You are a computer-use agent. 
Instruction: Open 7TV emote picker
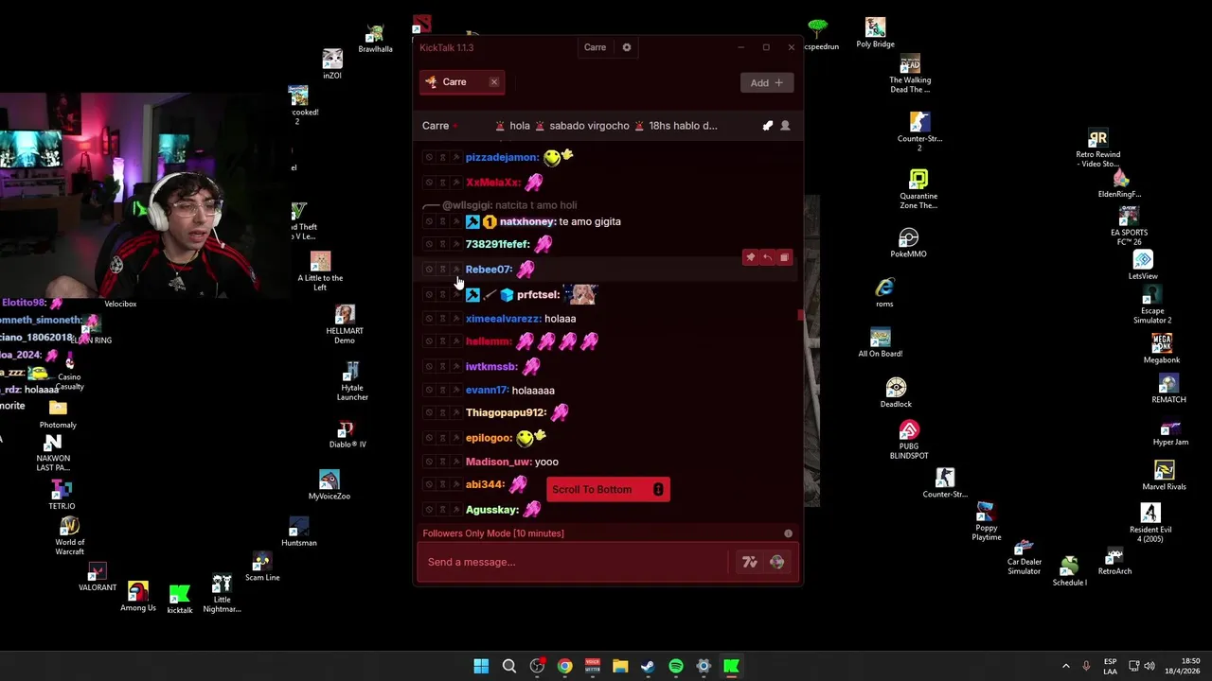(x=750, y=562)
